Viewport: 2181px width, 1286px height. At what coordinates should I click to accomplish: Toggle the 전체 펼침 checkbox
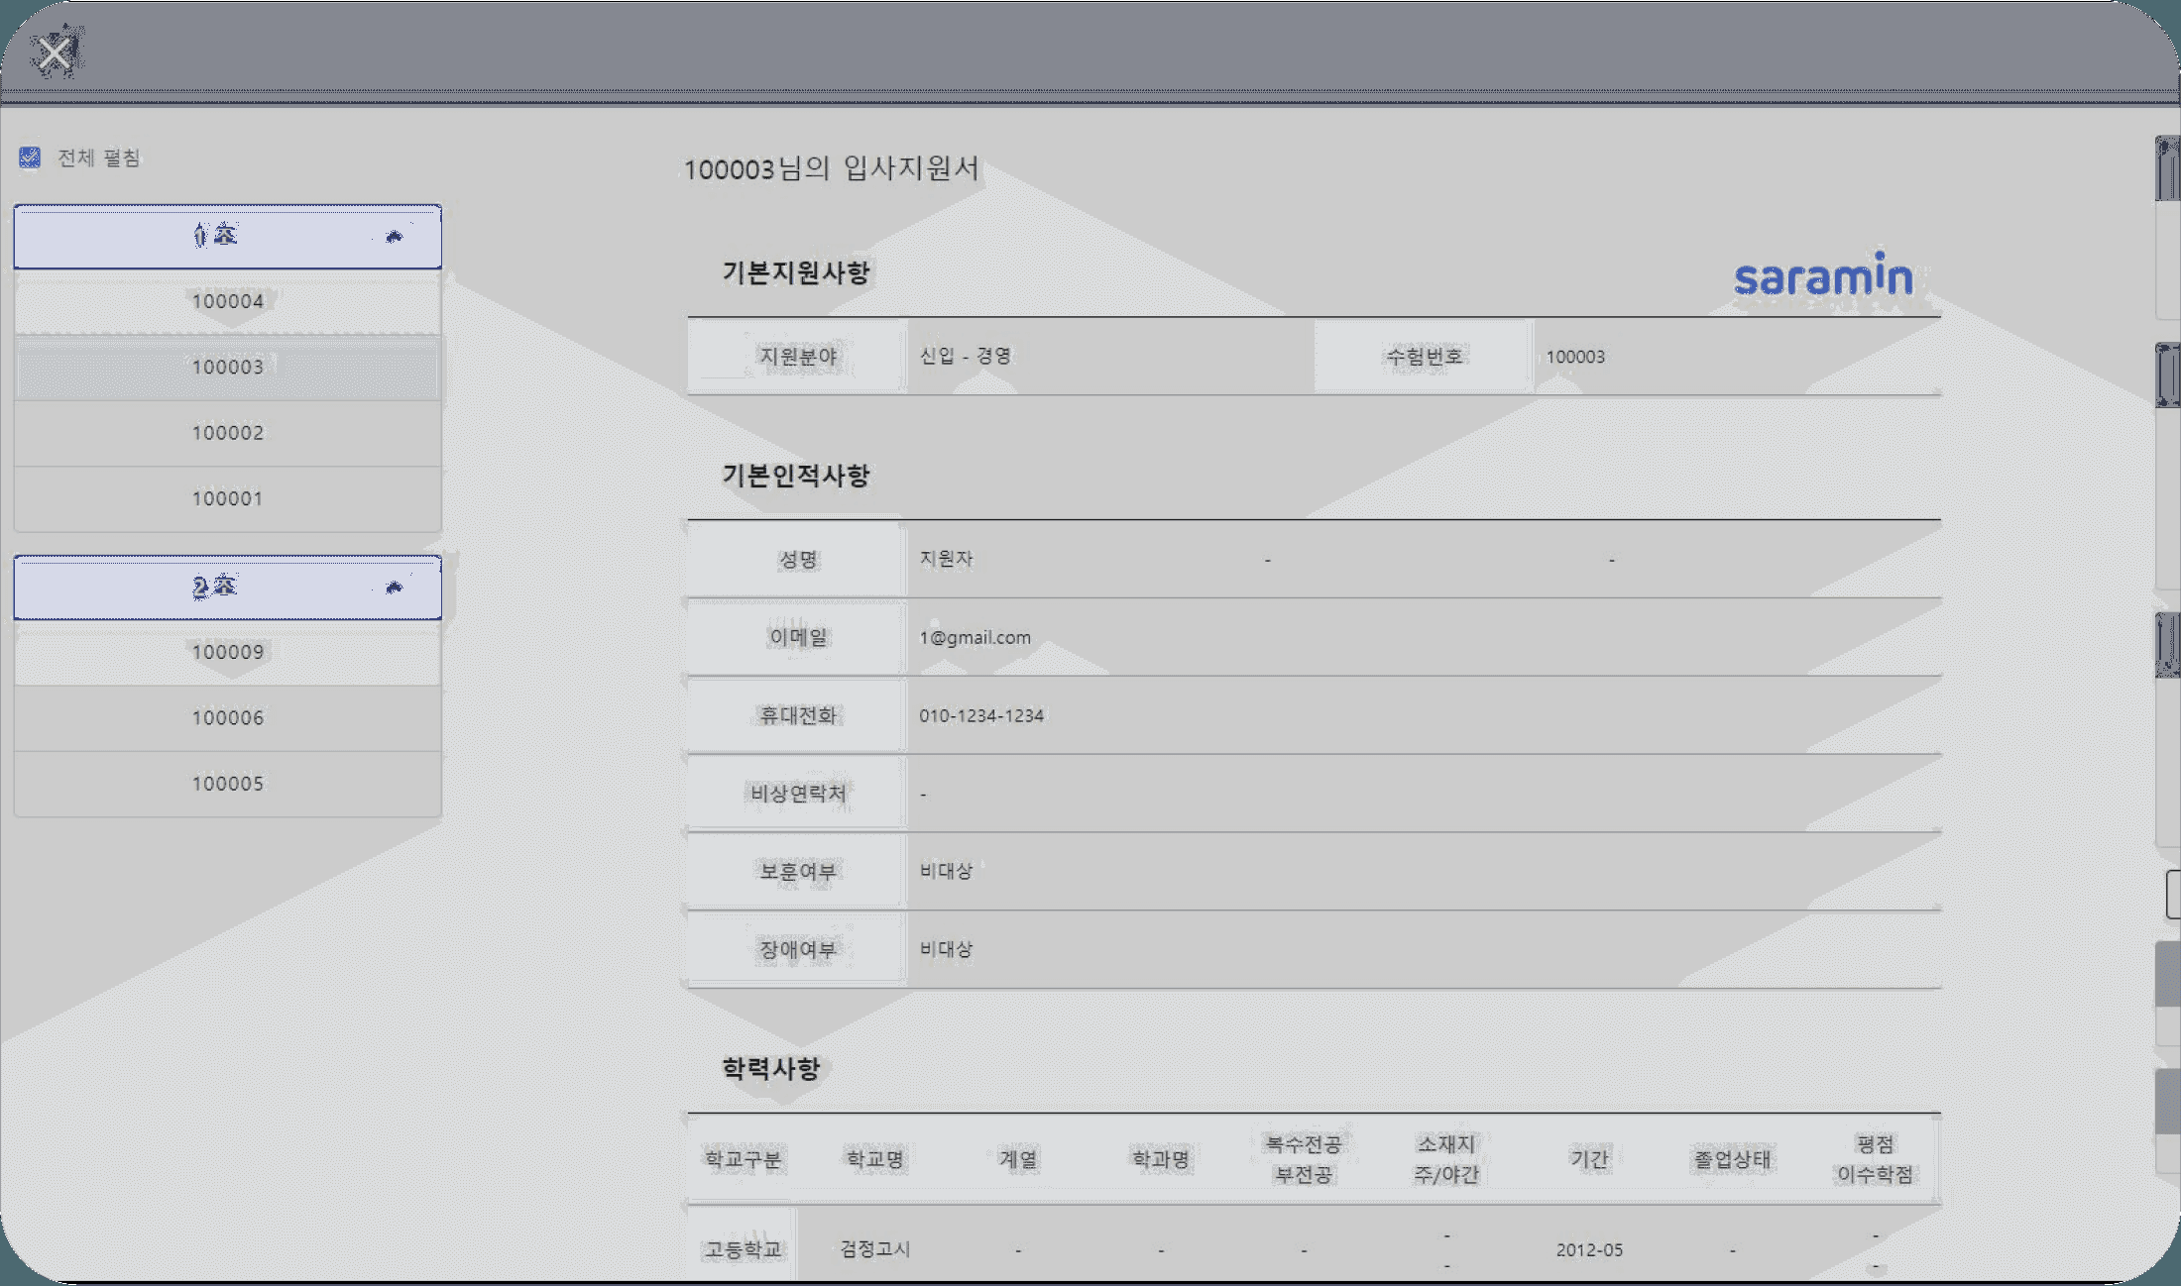30,158
